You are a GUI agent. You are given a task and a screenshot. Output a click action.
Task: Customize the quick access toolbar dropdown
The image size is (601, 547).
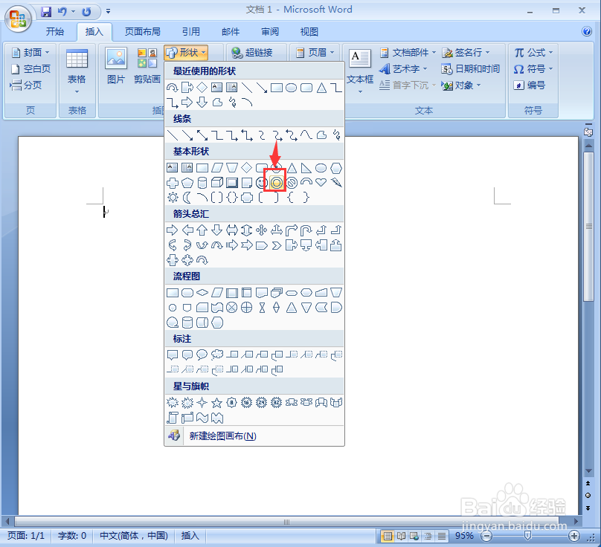(x=109, y=11)
